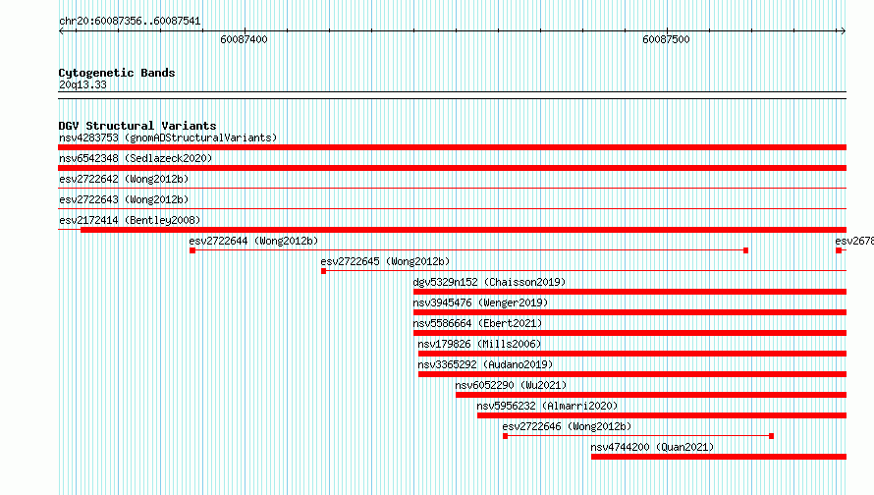Select the dgv5329n152 red bar
The image size is (874, 495).
629,292
